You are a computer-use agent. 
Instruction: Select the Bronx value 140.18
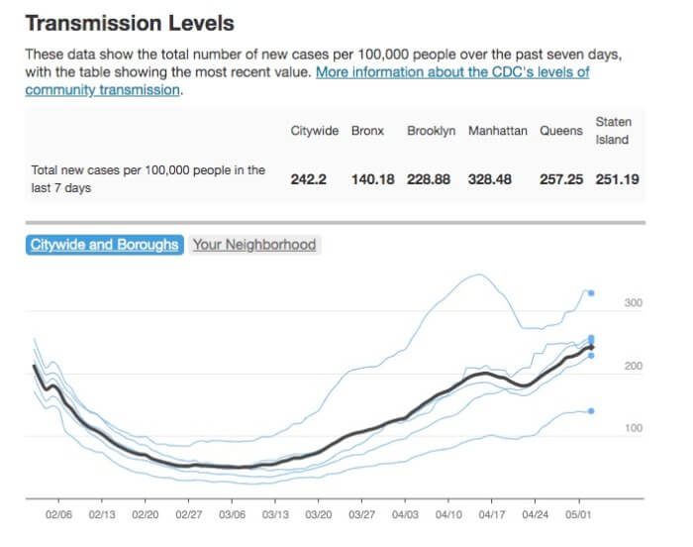(x=372, y=179)
